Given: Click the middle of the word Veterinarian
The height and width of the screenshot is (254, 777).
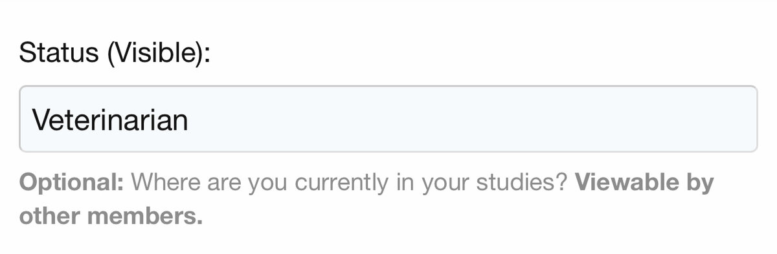Looking at the screenshot, I should pos(111,120).
